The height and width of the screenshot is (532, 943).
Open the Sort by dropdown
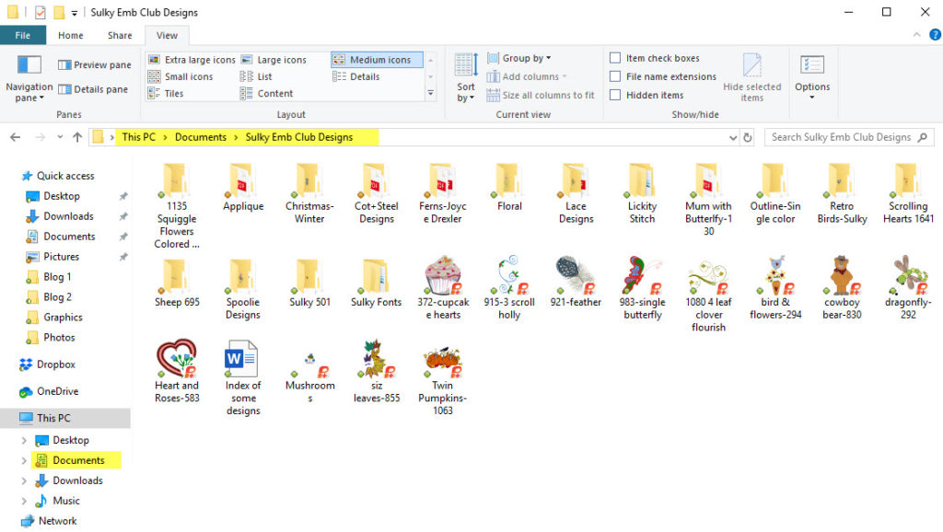click(x=465, y=78)
